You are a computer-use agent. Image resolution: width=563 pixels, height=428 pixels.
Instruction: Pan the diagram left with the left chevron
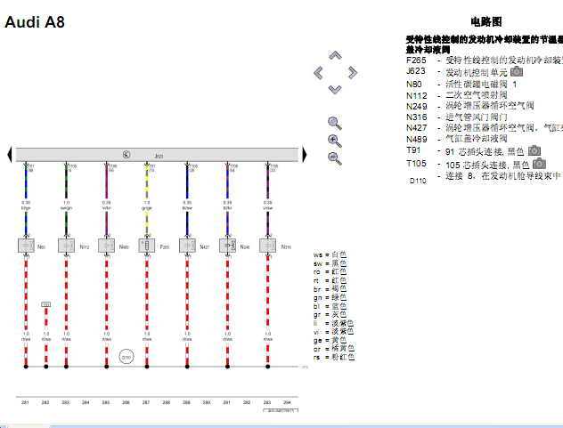(318, 73)
